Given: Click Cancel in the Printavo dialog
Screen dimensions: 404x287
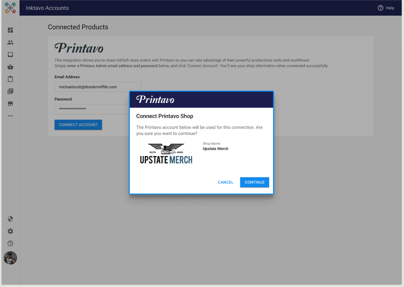Looking at the screenshot, I should coord(225,182).
